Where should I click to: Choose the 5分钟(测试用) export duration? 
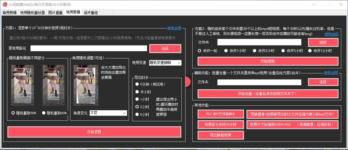(x=137, y=84)
